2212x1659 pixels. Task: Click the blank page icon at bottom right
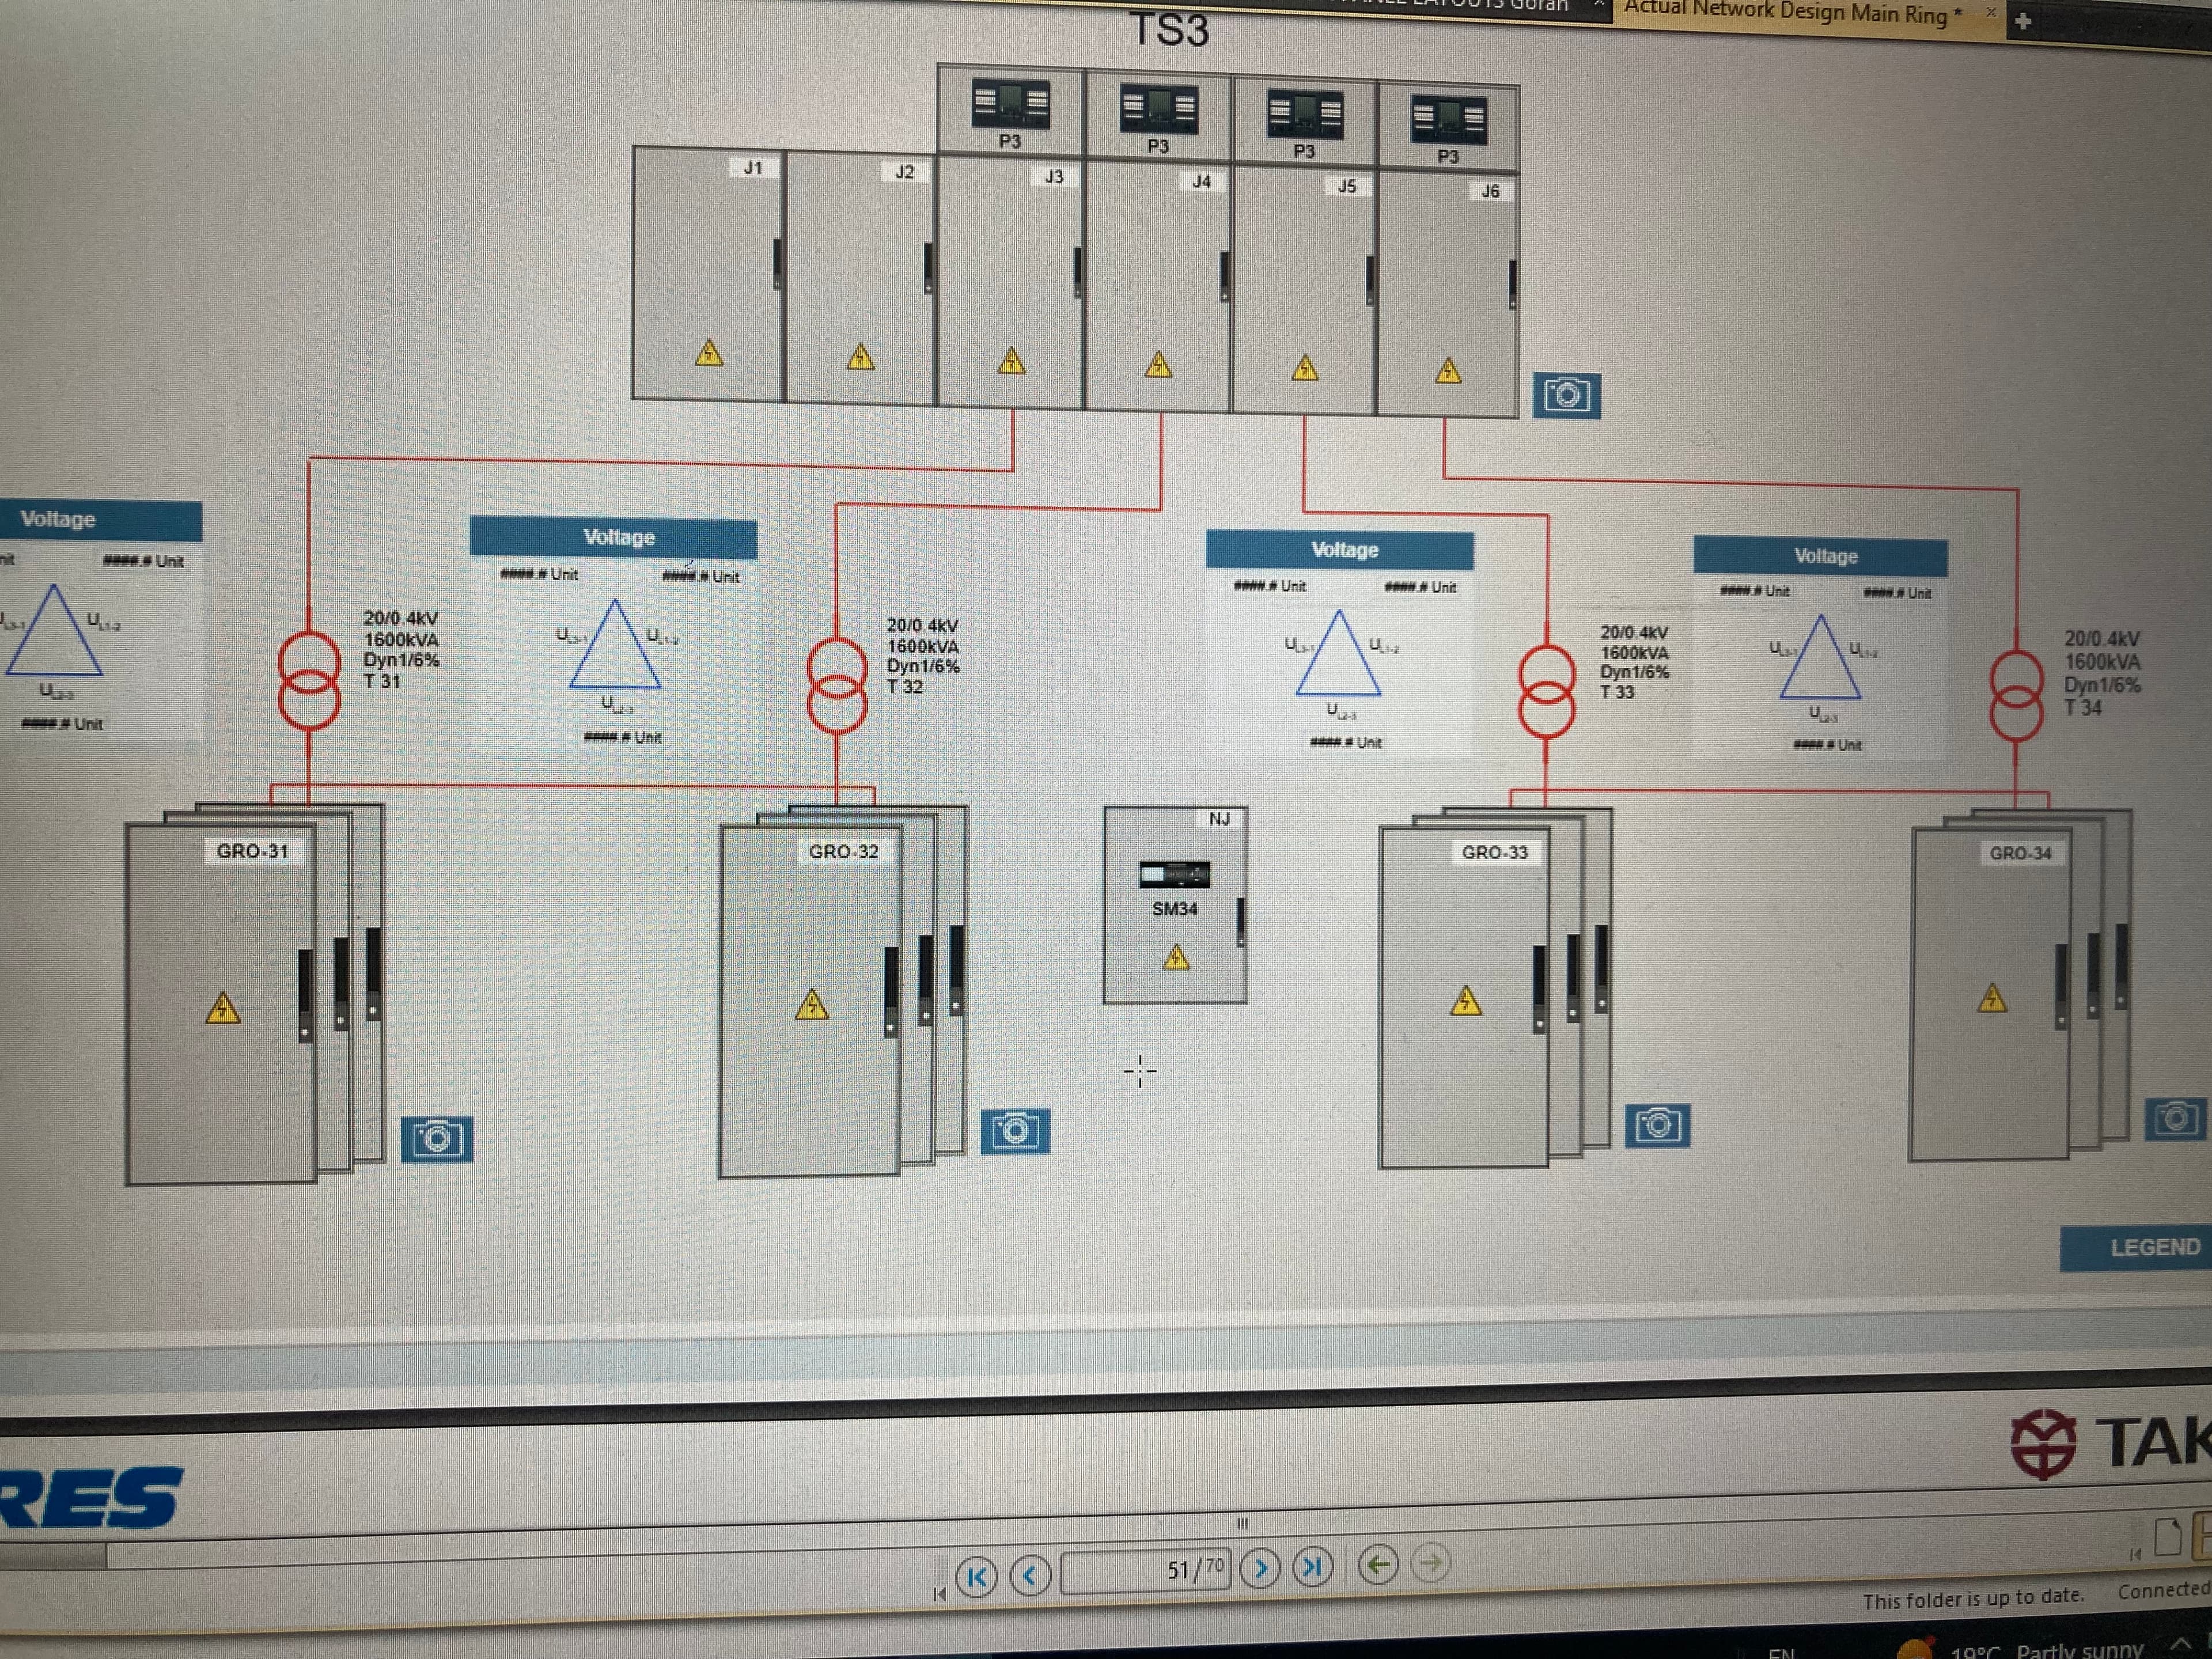coord(2167,1537)
